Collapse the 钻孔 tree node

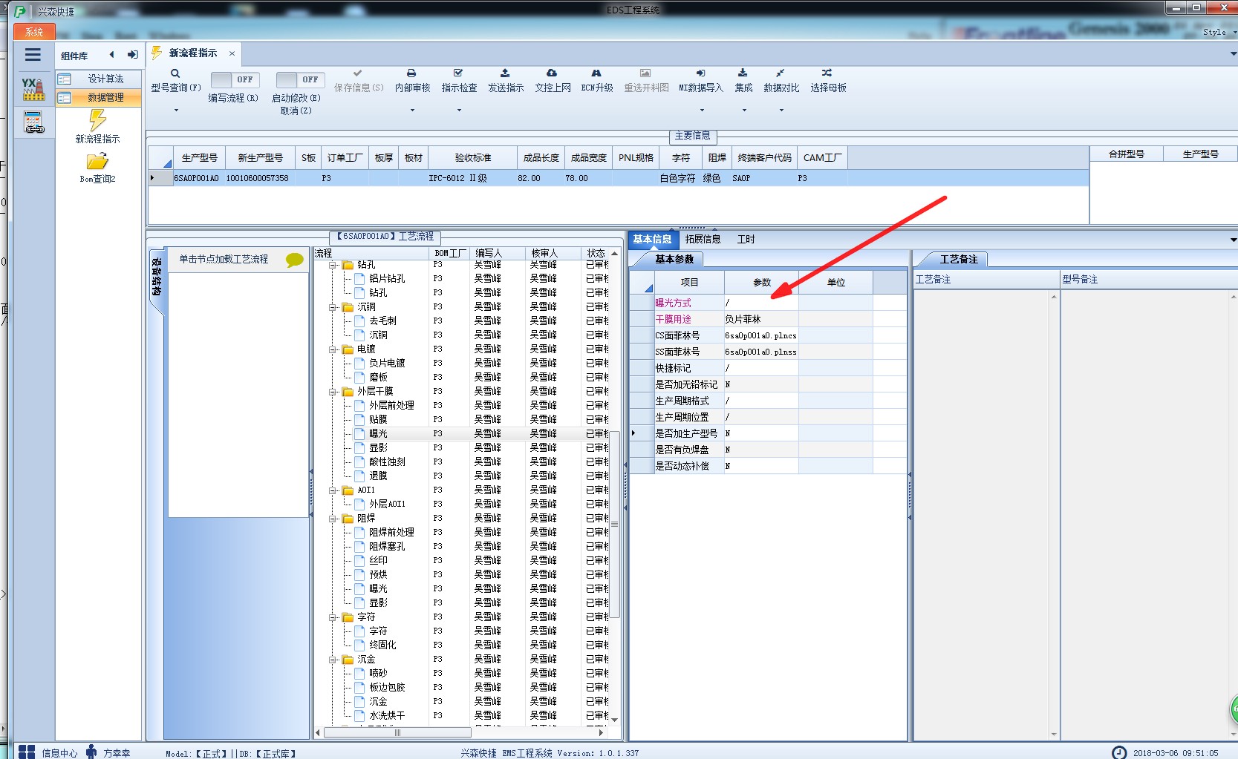333,265
